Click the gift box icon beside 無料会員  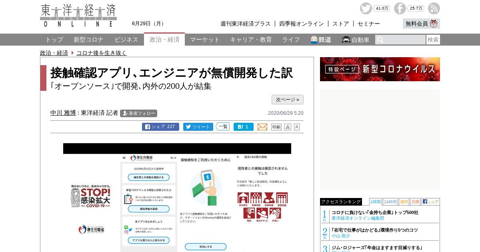pos(434,24)
